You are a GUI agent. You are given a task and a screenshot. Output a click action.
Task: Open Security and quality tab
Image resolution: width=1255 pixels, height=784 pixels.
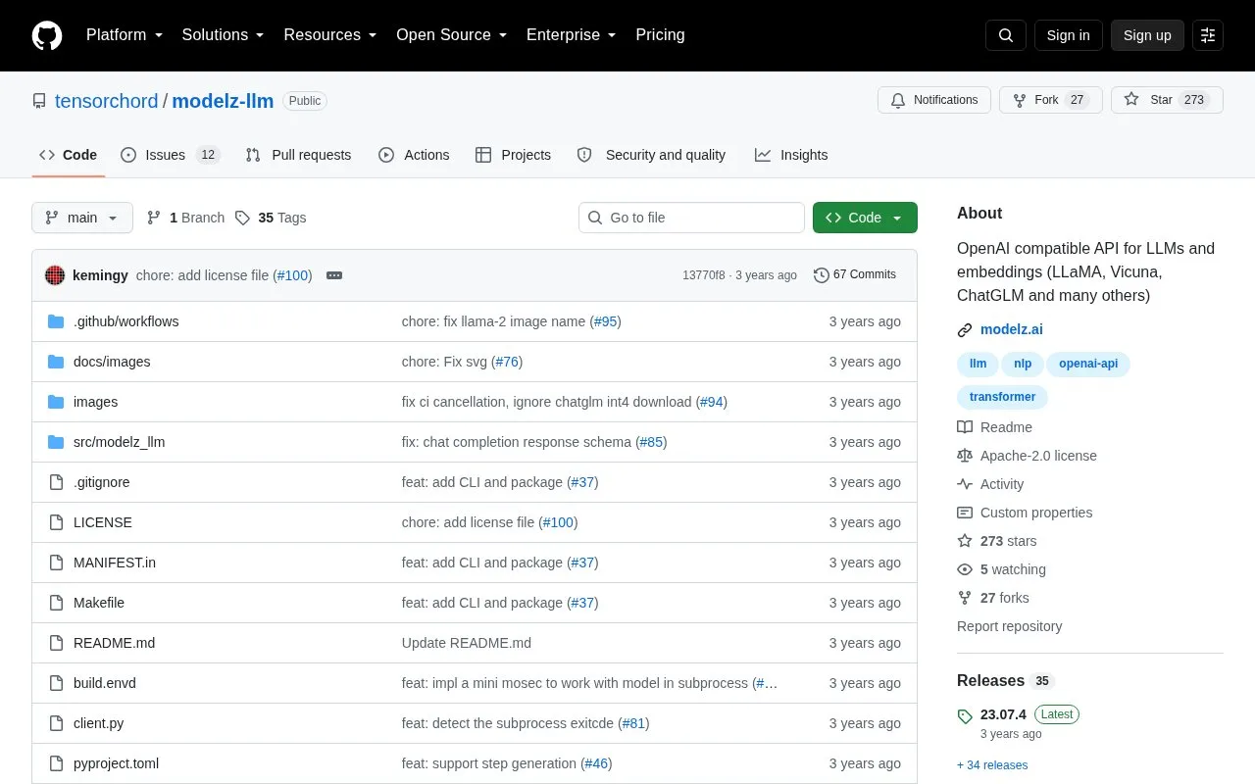click(651, 155)
